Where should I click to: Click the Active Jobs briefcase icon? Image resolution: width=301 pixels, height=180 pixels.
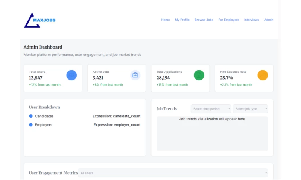[x=135, y=75]
